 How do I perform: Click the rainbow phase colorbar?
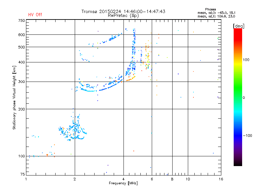tap(238, 97)
